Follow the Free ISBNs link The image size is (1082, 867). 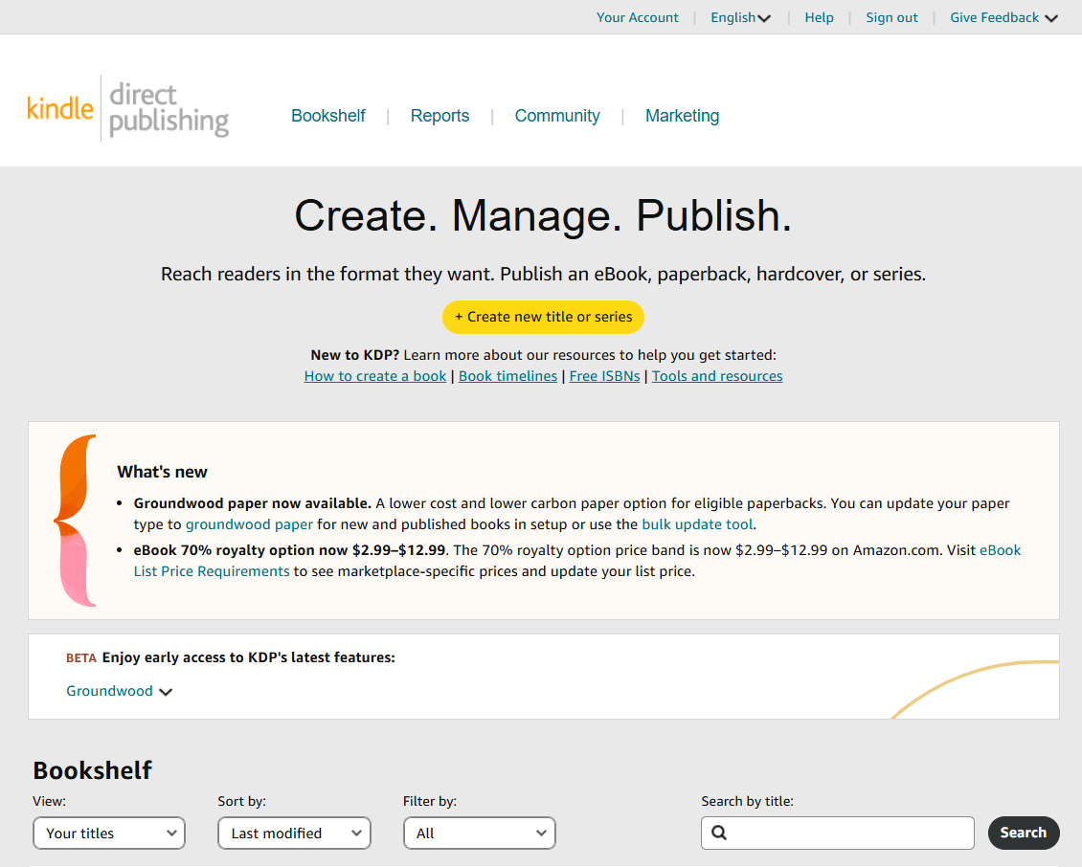(x=604, y=376)
